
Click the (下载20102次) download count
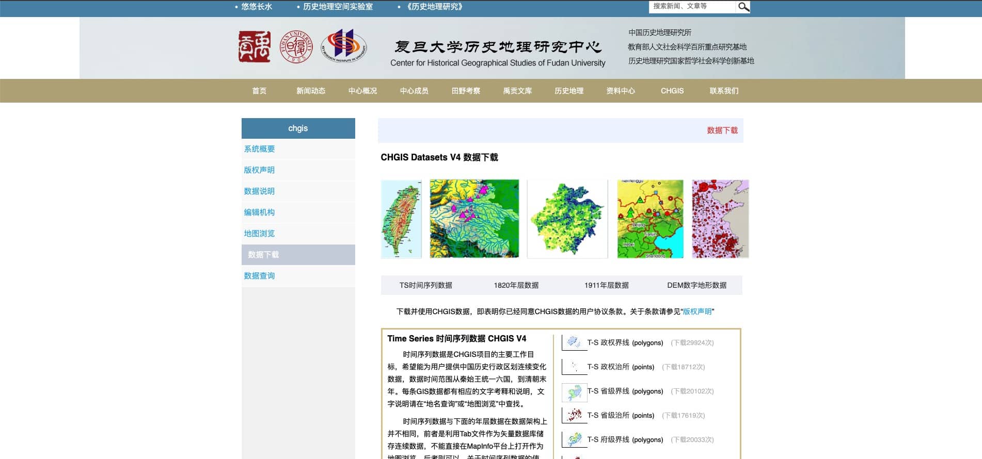pyautogui.click(x=692, y=391)
